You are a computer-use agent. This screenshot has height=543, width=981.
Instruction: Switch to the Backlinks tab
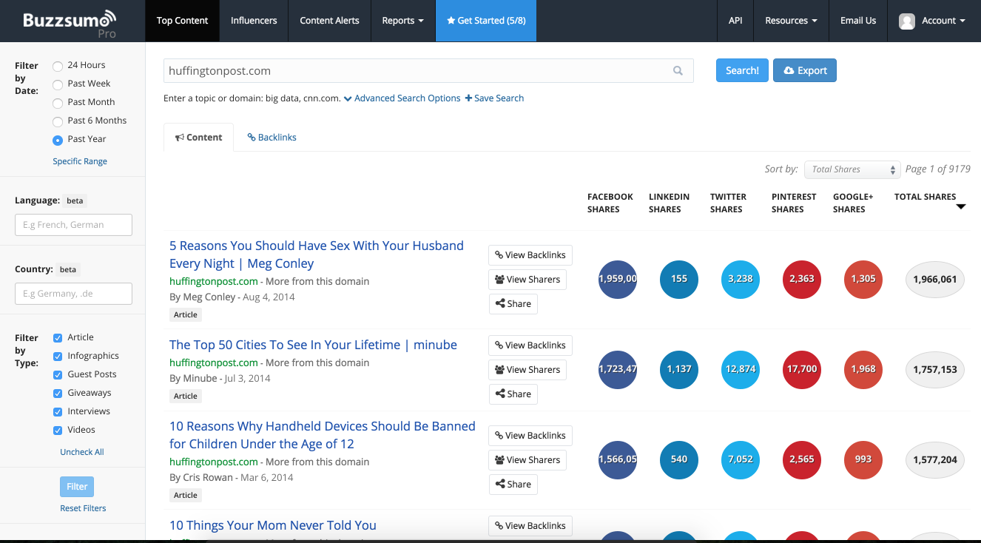point(272,138)
